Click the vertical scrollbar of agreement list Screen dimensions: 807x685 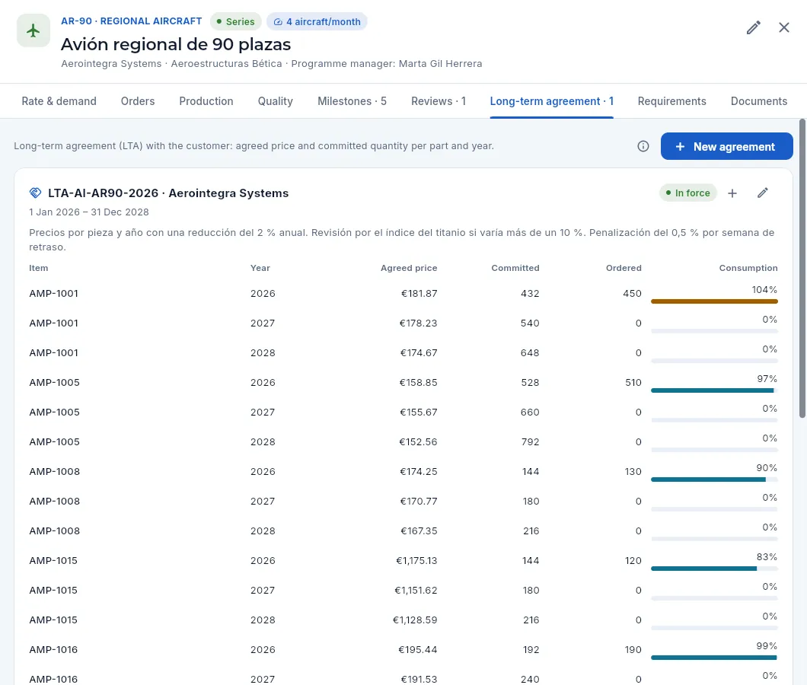pos(802,268)
